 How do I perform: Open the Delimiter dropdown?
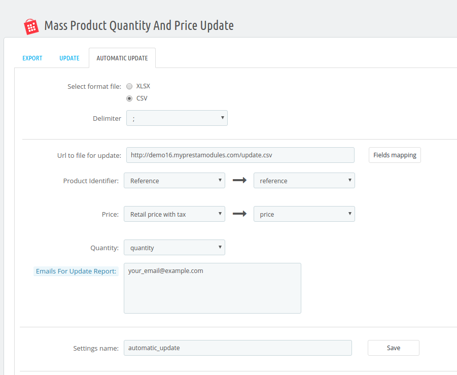177,118
